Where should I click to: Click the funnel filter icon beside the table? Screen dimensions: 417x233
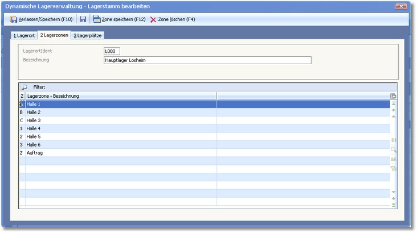click(393, 169)
